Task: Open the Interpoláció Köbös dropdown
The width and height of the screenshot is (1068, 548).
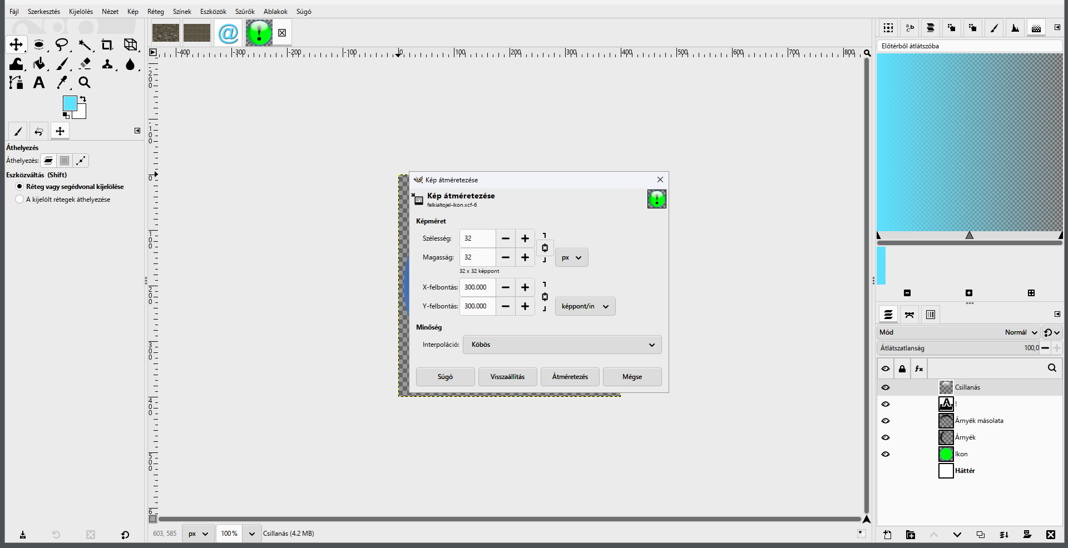Action: [562, 345]
